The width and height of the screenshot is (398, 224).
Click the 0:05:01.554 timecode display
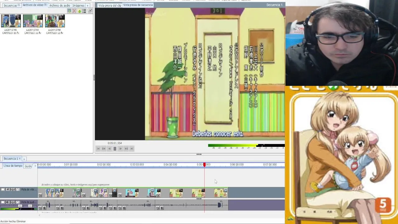tap(115, 143)
